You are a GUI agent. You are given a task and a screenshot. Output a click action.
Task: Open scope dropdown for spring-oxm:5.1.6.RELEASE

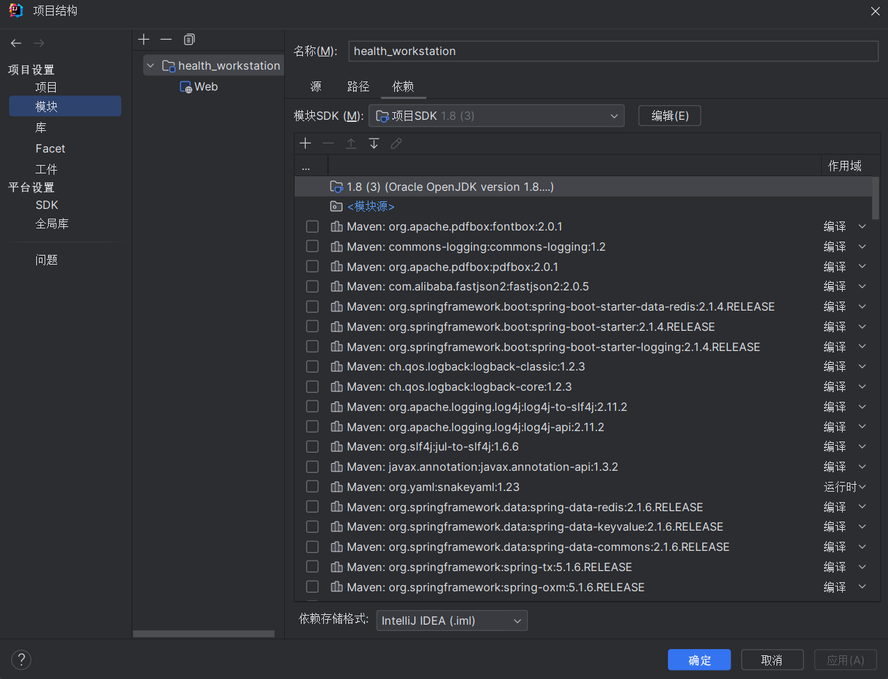pyautogui.click(x=862, y=587)
